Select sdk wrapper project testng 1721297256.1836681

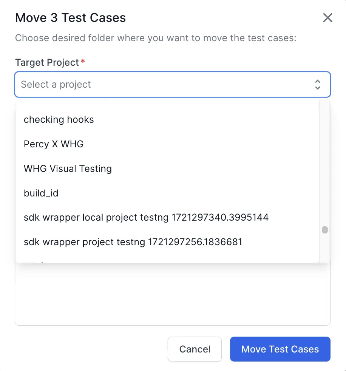click(x=133, y=242)
